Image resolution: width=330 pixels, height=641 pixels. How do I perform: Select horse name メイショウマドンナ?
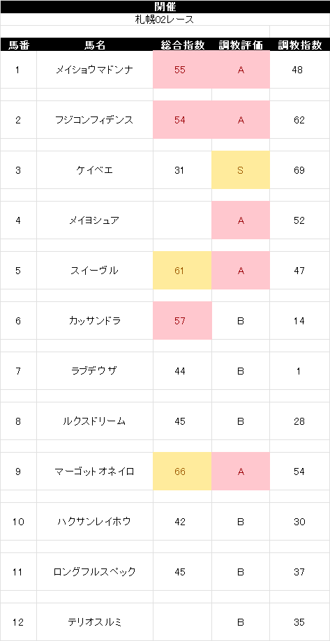[x=95, y=70]
